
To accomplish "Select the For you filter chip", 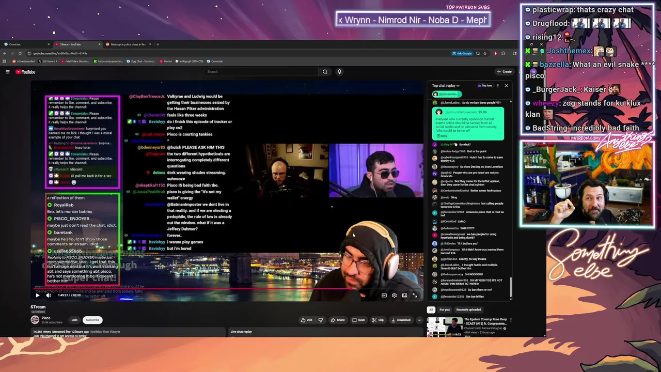I will point(445,309).
